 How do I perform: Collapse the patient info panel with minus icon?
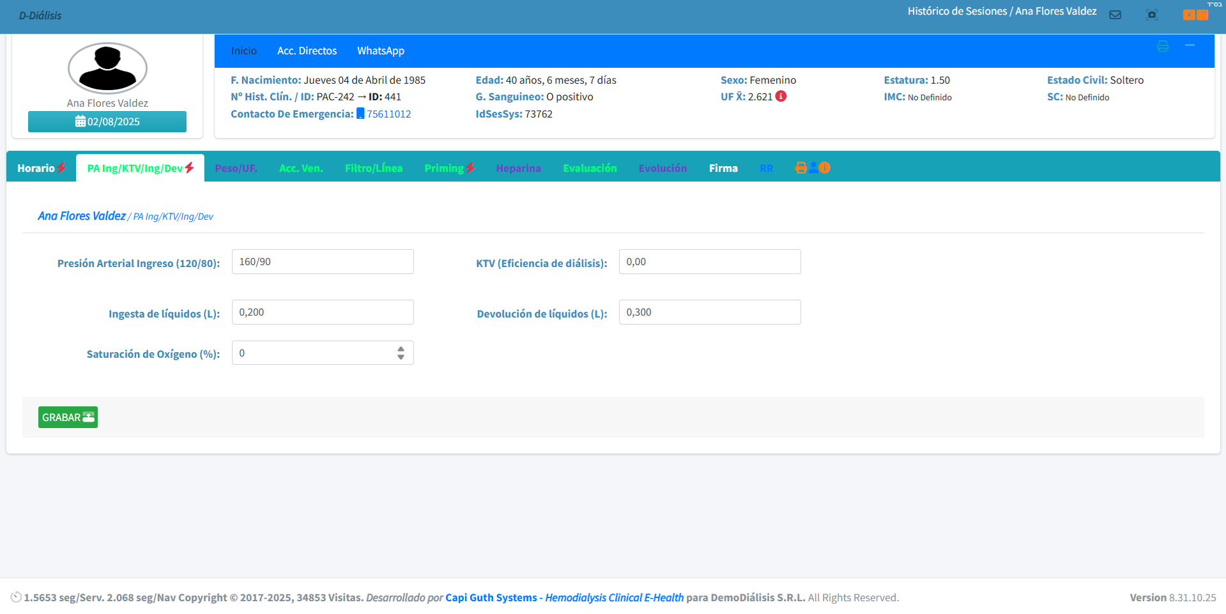point(1190,45)
